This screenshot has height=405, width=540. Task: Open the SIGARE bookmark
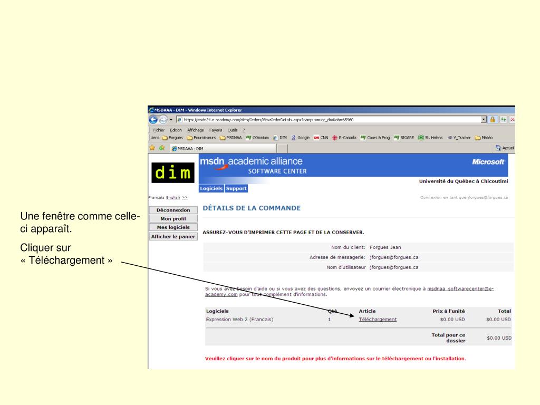coord(404,138)
